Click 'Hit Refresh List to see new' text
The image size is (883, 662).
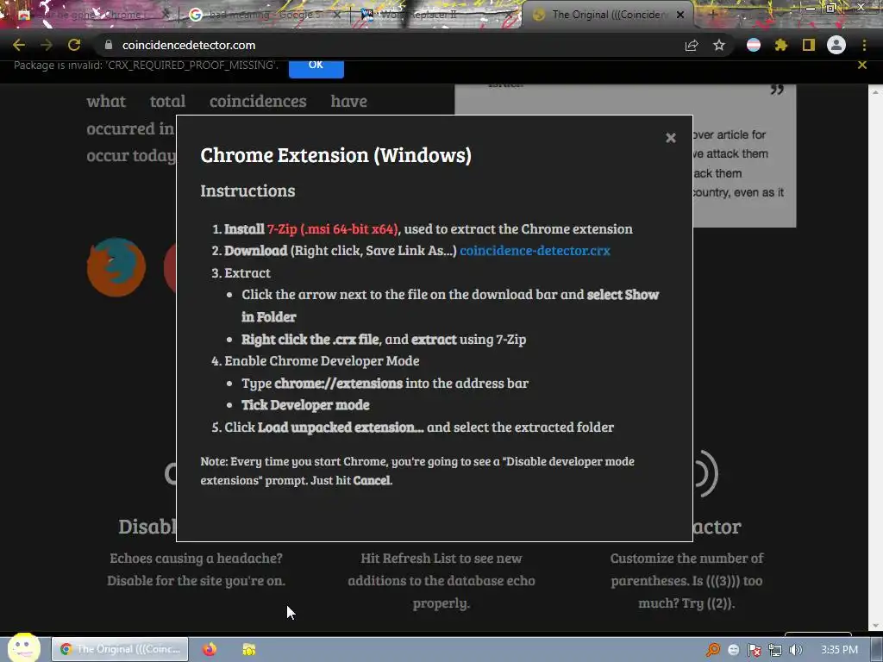click(441, 559)
